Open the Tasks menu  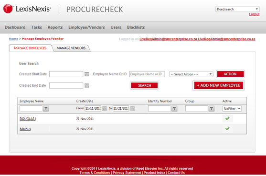click(x=36, y=27)
